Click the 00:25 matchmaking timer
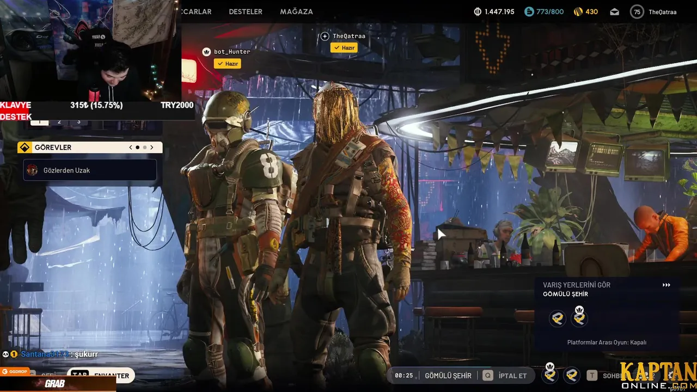The height and width of the screenshot is (392, 697). pyautogui.click(x=403, y=376)
